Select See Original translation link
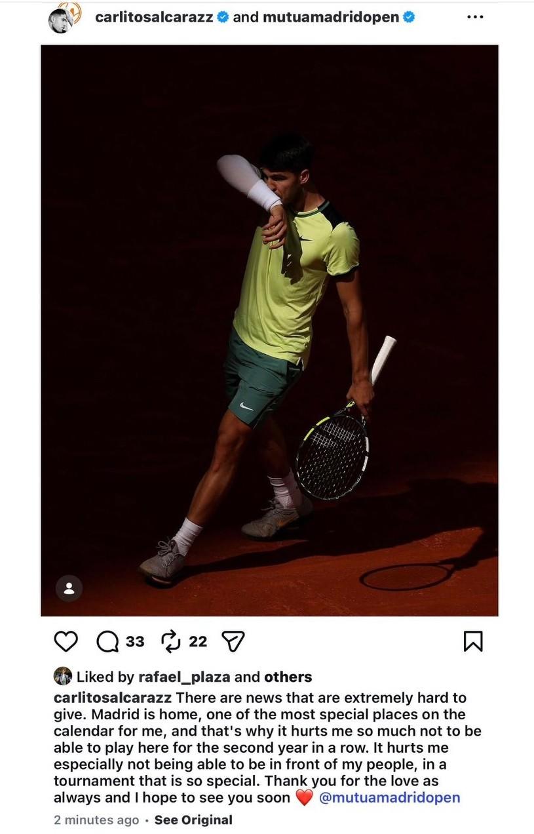Image resolution: width=534 pixels, height=834 pixels. tap(193, 820)
